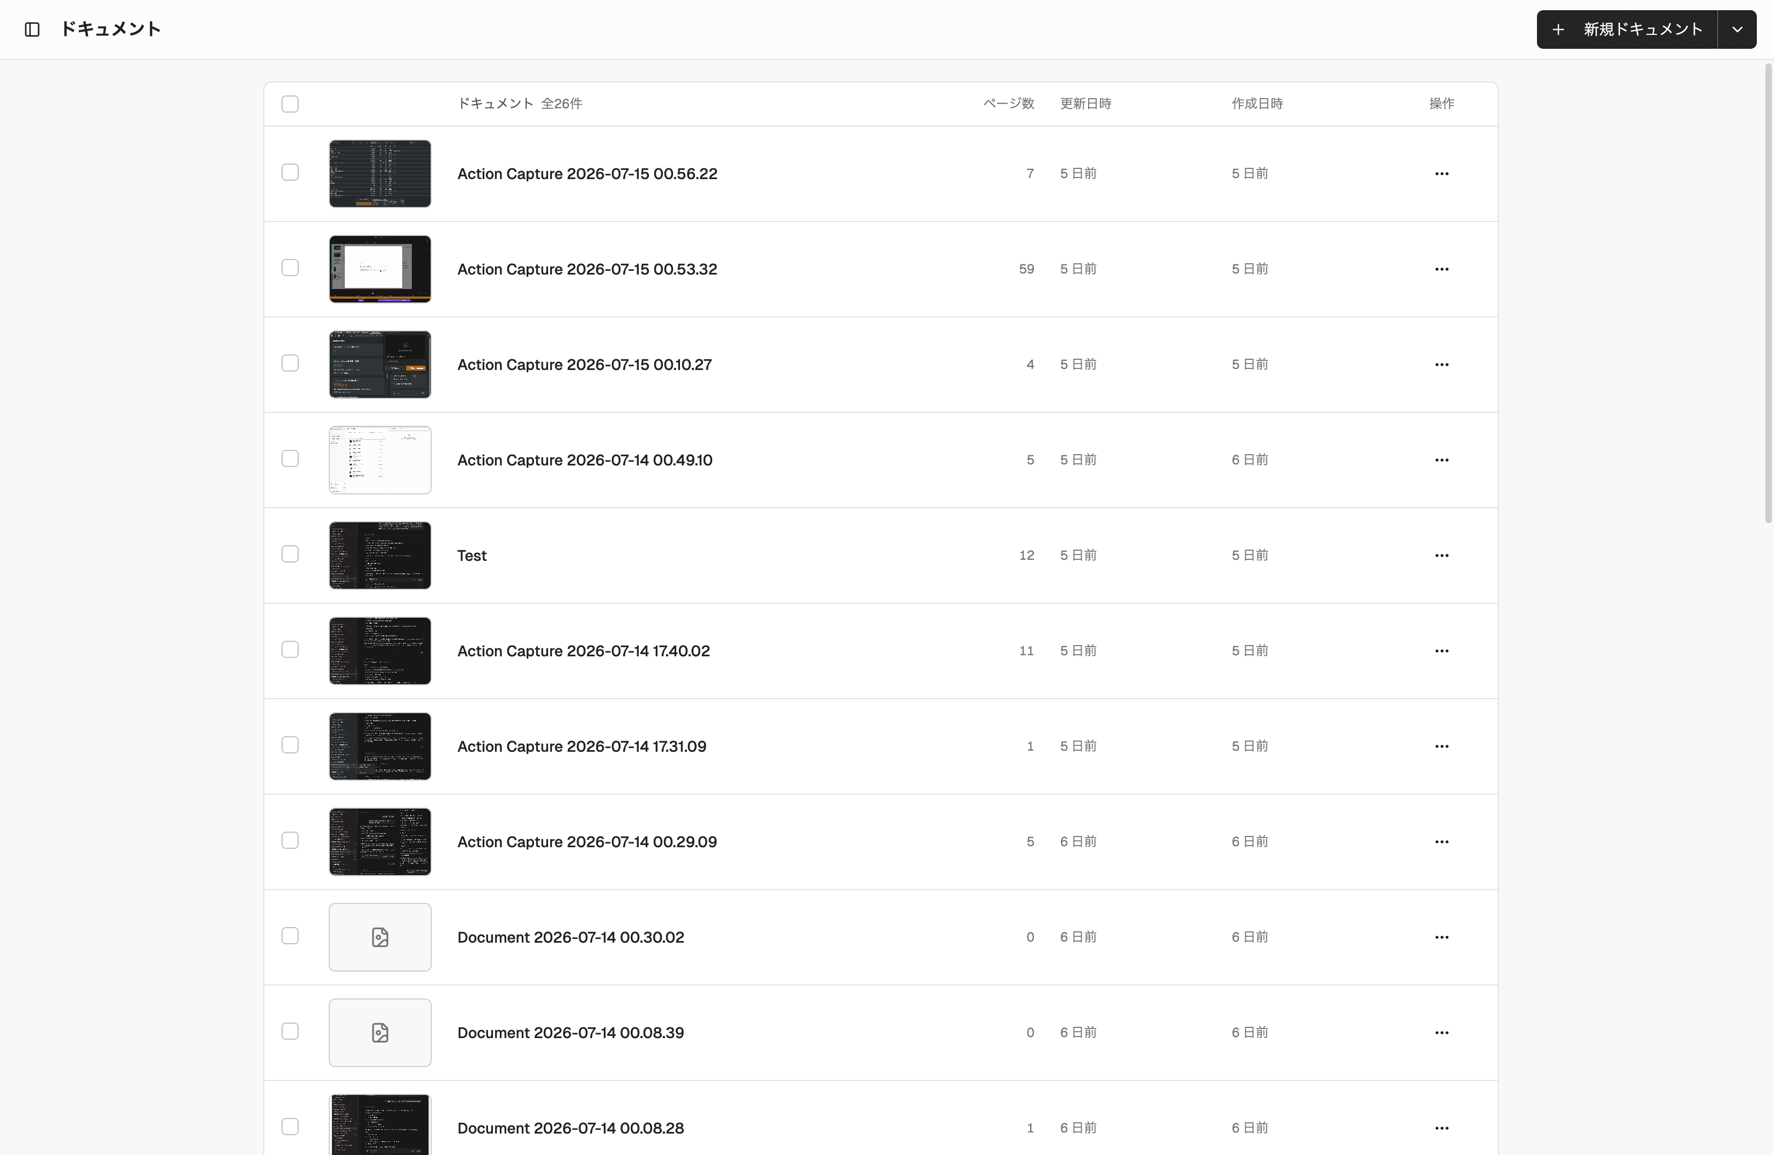The width and height of the screenshot is (1774, 1155).
Task: Select checkbox for Action Capture 2026-07-14 17.31.09
Action: click(290, 745)
